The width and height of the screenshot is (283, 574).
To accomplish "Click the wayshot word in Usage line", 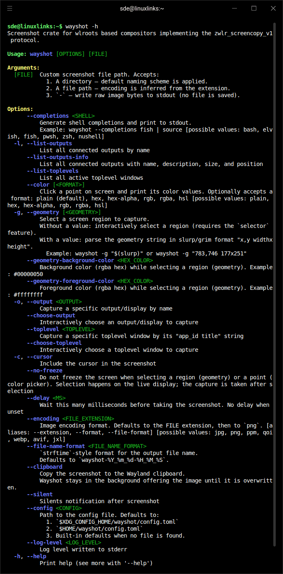I will 41,54.
